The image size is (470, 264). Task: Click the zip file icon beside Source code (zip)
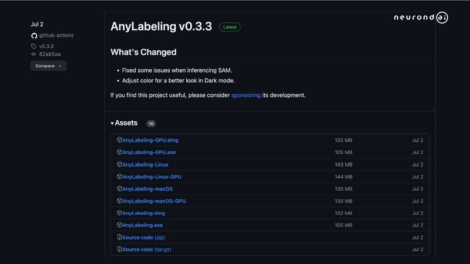click(119, 237)
